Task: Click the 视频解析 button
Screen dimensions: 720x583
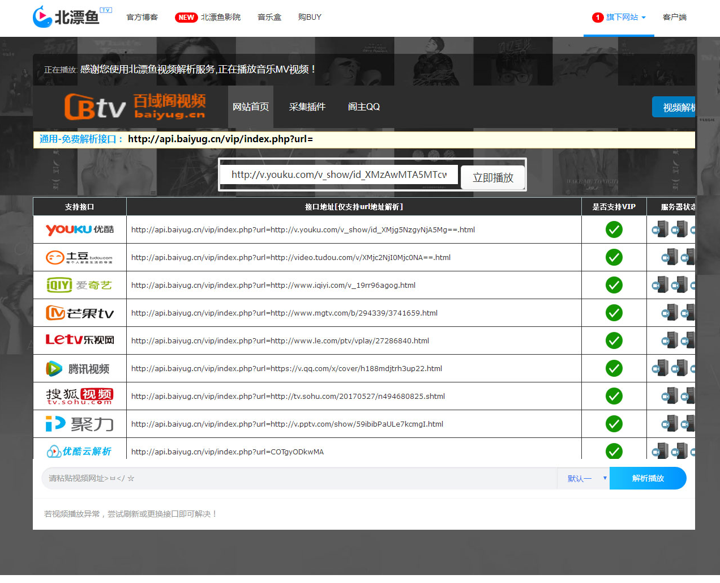Action: [674, 107]
